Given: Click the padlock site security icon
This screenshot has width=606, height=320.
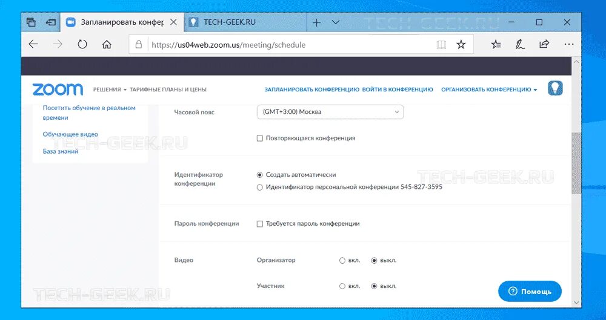Looking at the screenshot, I should 138,45.
